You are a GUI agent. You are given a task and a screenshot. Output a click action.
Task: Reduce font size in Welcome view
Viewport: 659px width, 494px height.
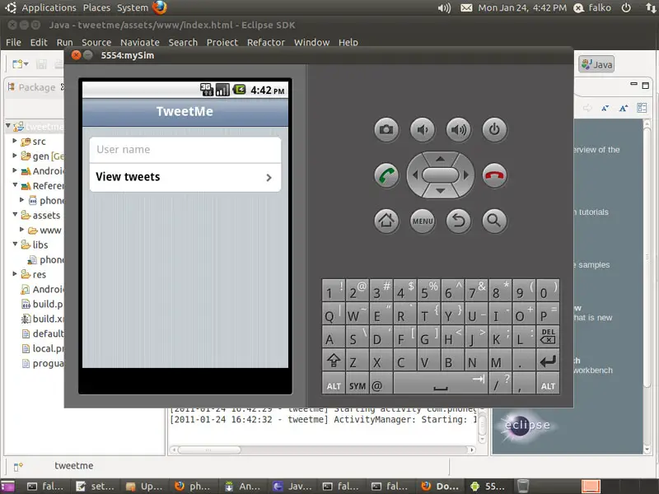(x=605, y=109)
